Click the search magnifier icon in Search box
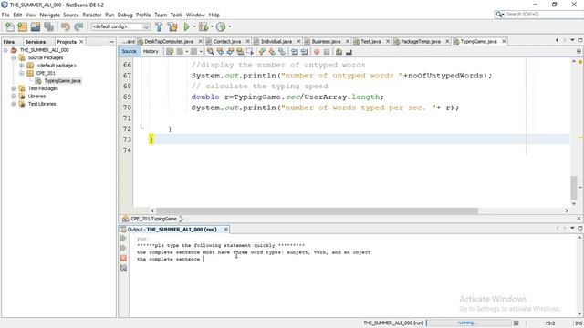 [499, 15]
